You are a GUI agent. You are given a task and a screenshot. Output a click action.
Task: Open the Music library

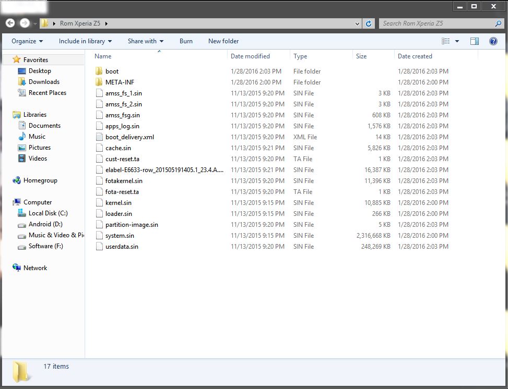tap(37, 137)
